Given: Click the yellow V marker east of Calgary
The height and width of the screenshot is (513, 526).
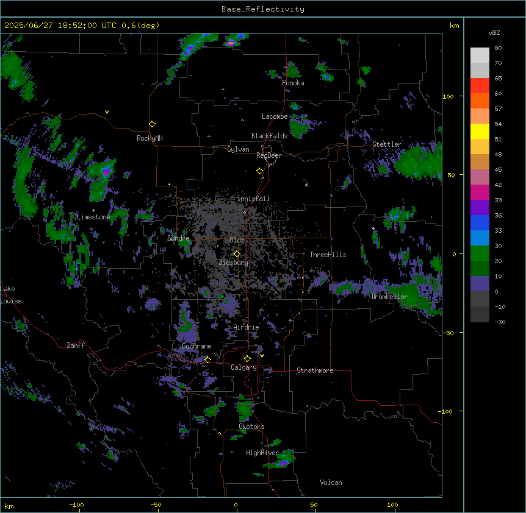Looking at the screenshot, I should click(262, 356).
